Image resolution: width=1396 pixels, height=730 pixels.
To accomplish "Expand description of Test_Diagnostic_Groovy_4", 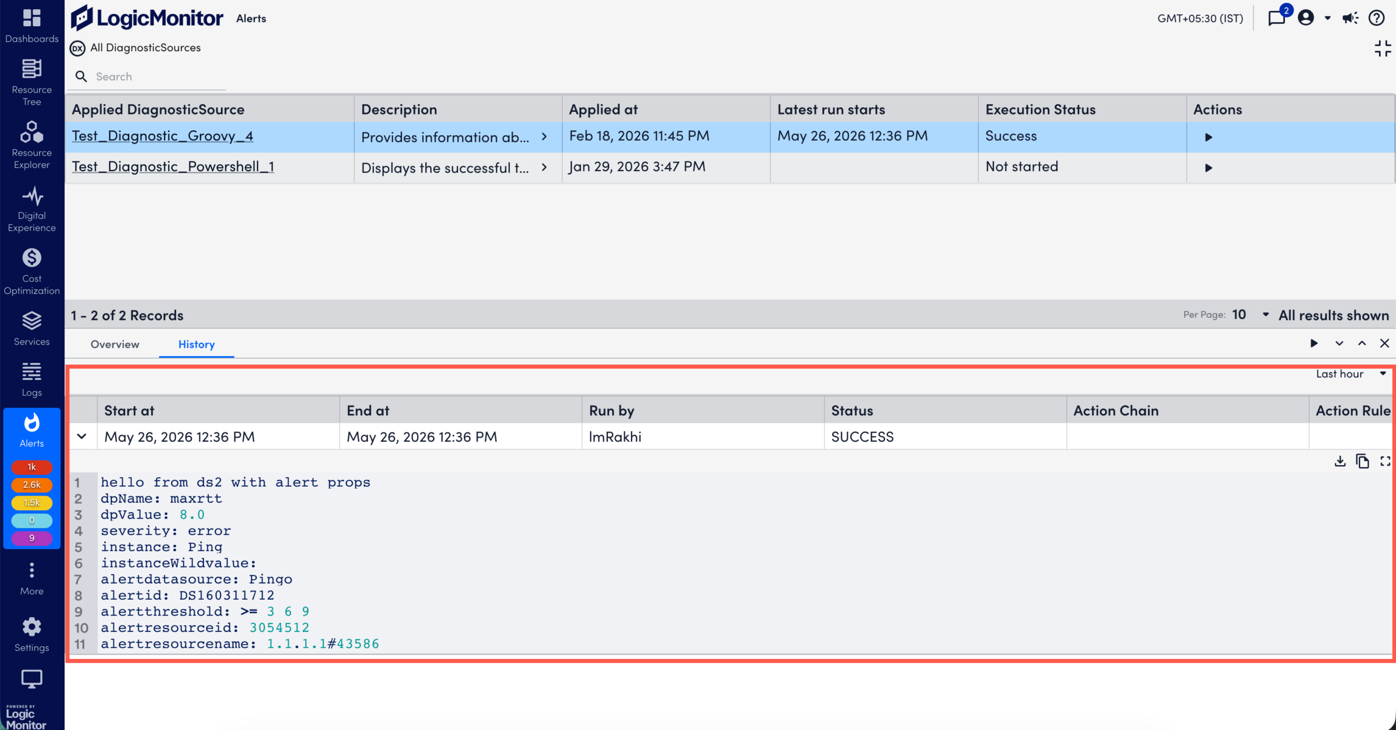I will pyautogui.click(x=544, y=137).
